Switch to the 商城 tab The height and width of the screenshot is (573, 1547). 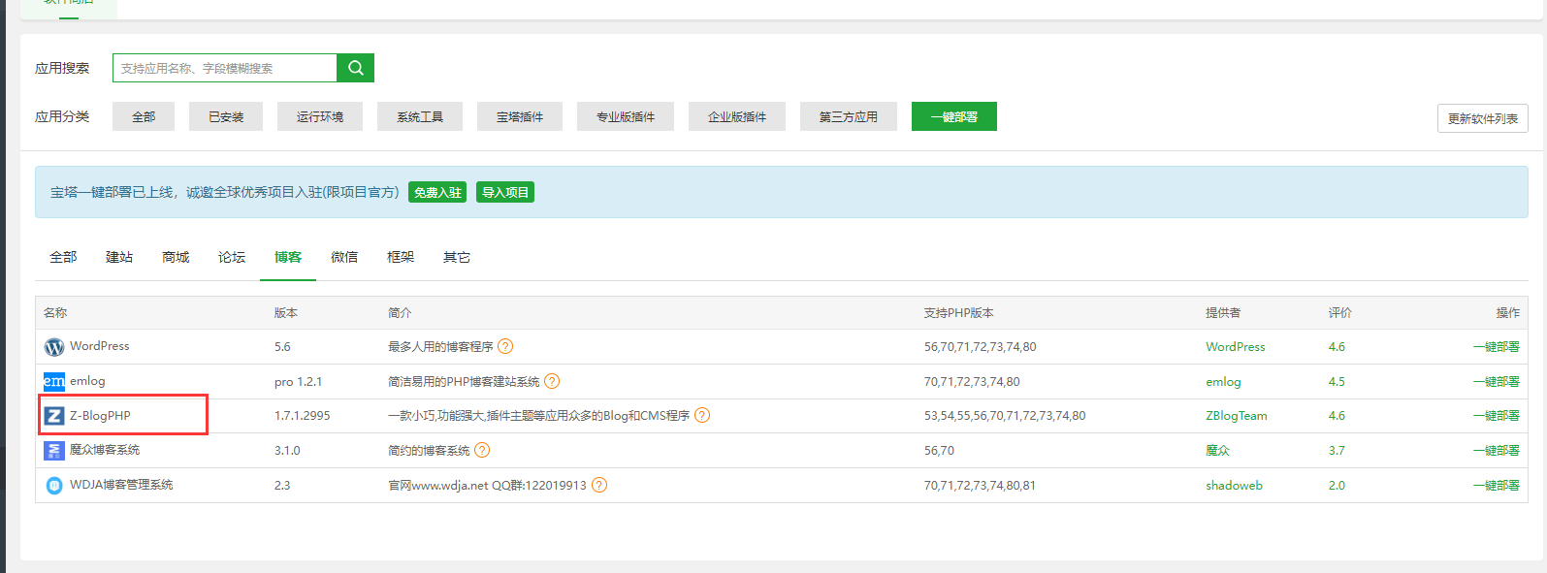pyautogui.click(x=176, y=257)
